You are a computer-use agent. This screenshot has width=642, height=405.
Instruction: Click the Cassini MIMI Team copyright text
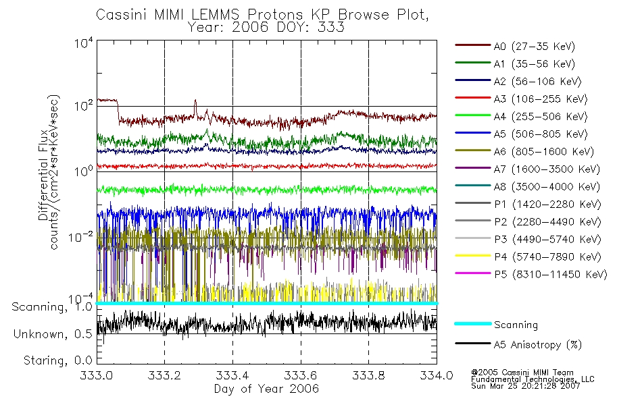coord(522,373)
